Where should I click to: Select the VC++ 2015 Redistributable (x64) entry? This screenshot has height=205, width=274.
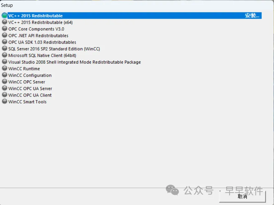click(x=40, y=22)
